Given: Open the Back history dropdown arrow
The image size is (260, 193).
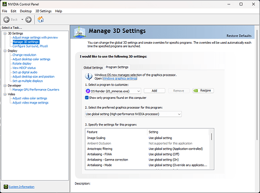Looking at the screenshot, I should pyautogui.click(x=22, y=20).
